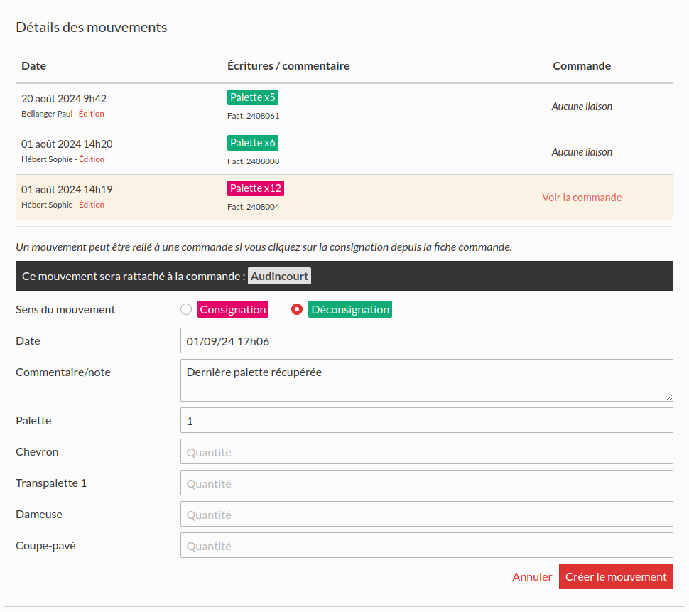Click the Audincourt order tag
This screenshot has width=689, height=612.
280,276
